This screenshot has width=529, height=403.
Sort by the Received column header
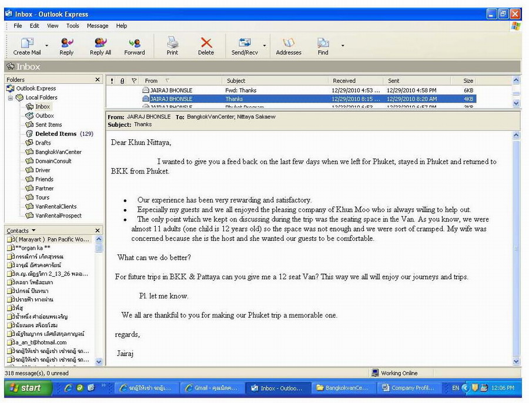[356, 81]
